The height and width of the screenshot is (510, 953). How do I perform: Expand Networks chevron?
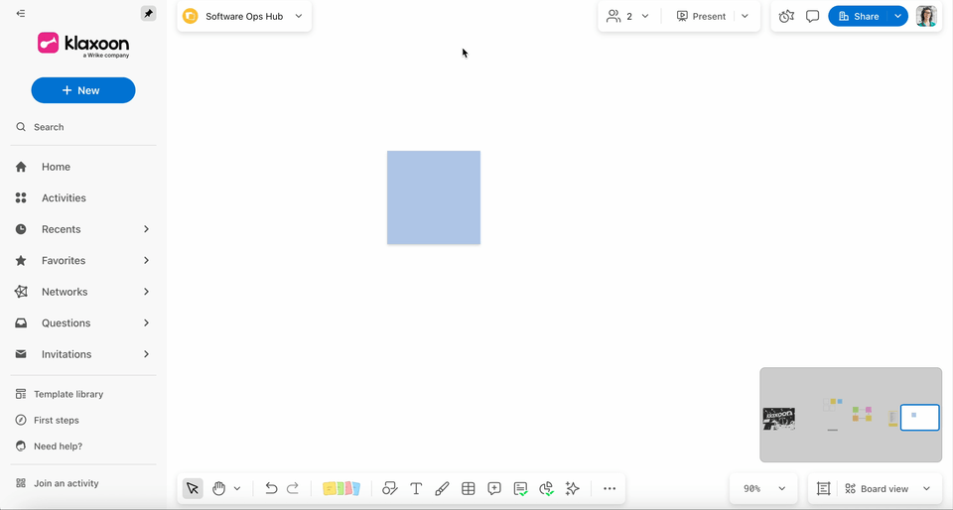pyautogui.click(x=147, y=292)
